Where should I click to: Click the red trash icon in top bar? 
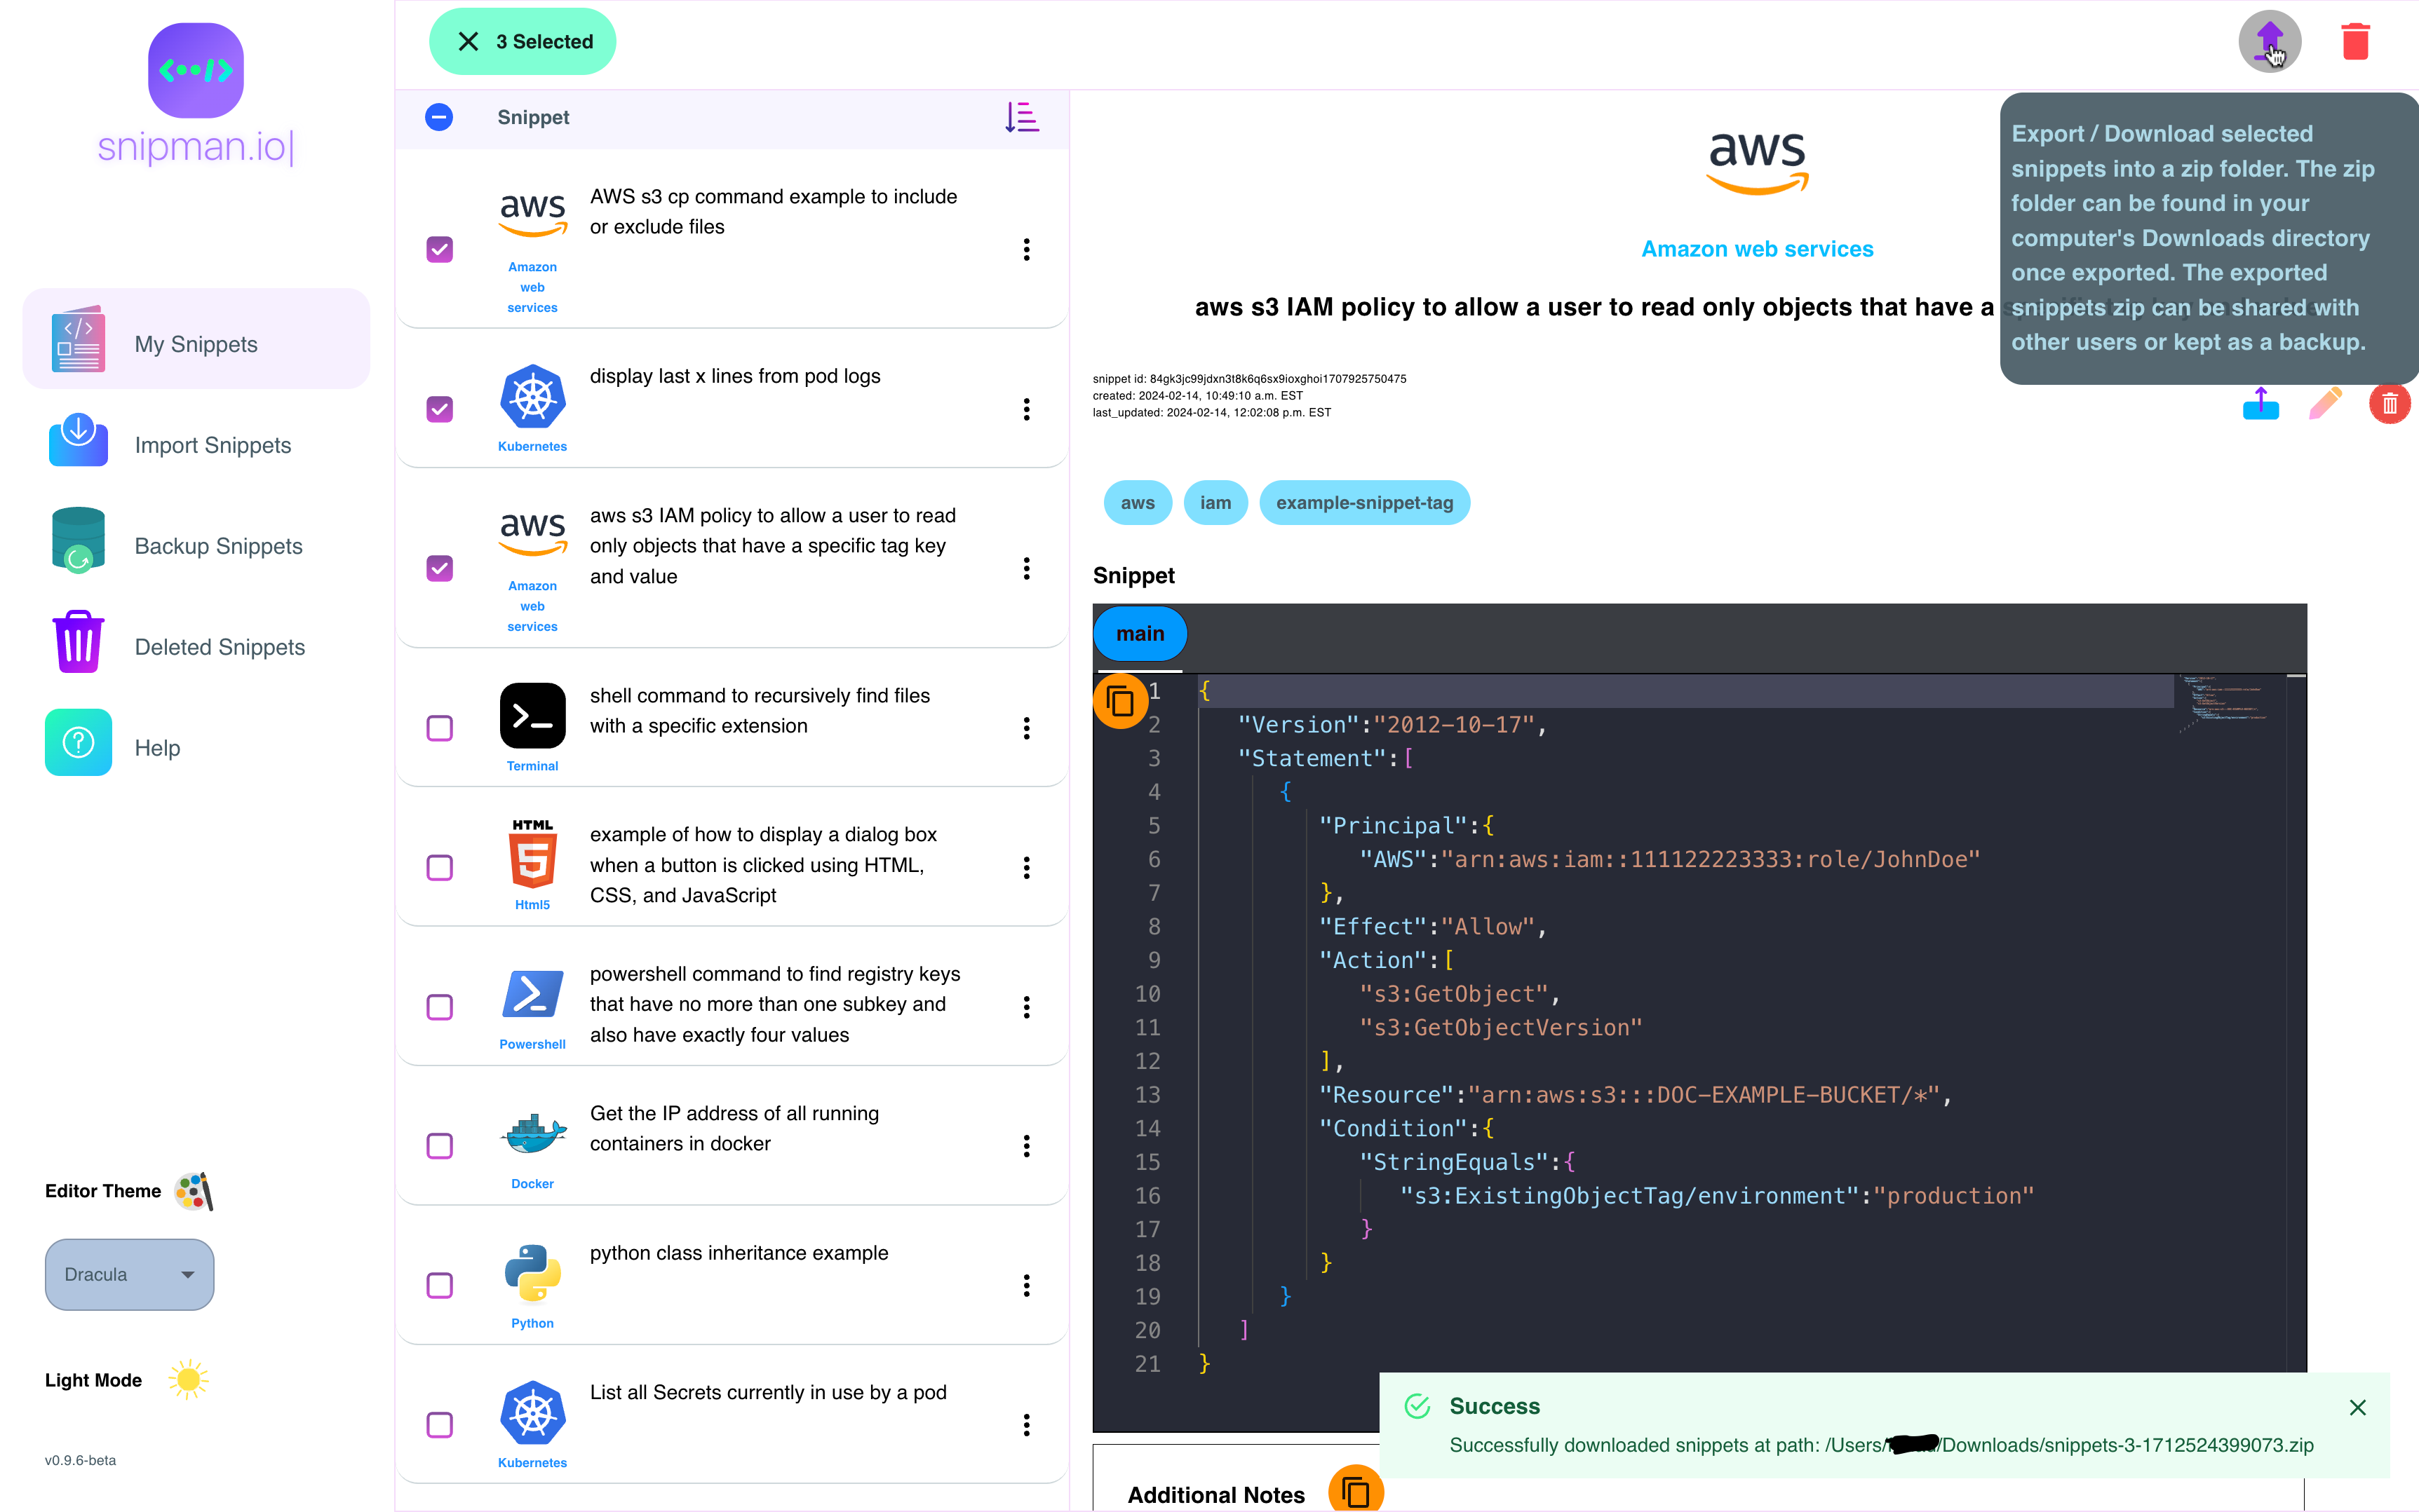point(2355,42)
